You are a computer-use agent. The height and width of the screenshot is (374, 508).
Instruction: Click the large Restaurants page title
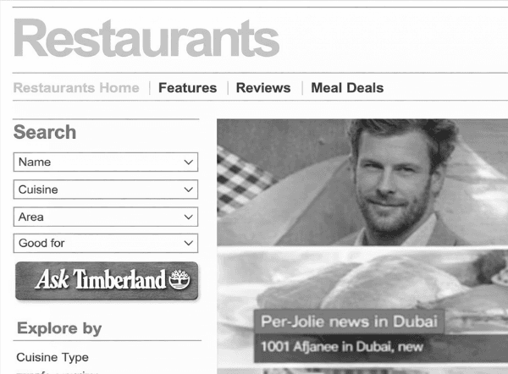coord(146,38)
